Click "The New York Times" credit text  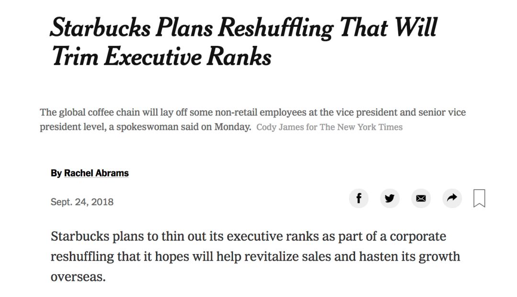[361, 127]
